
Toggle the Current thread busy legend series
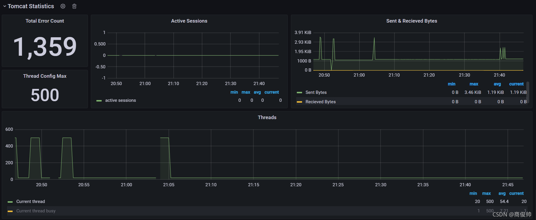(36, 211)
